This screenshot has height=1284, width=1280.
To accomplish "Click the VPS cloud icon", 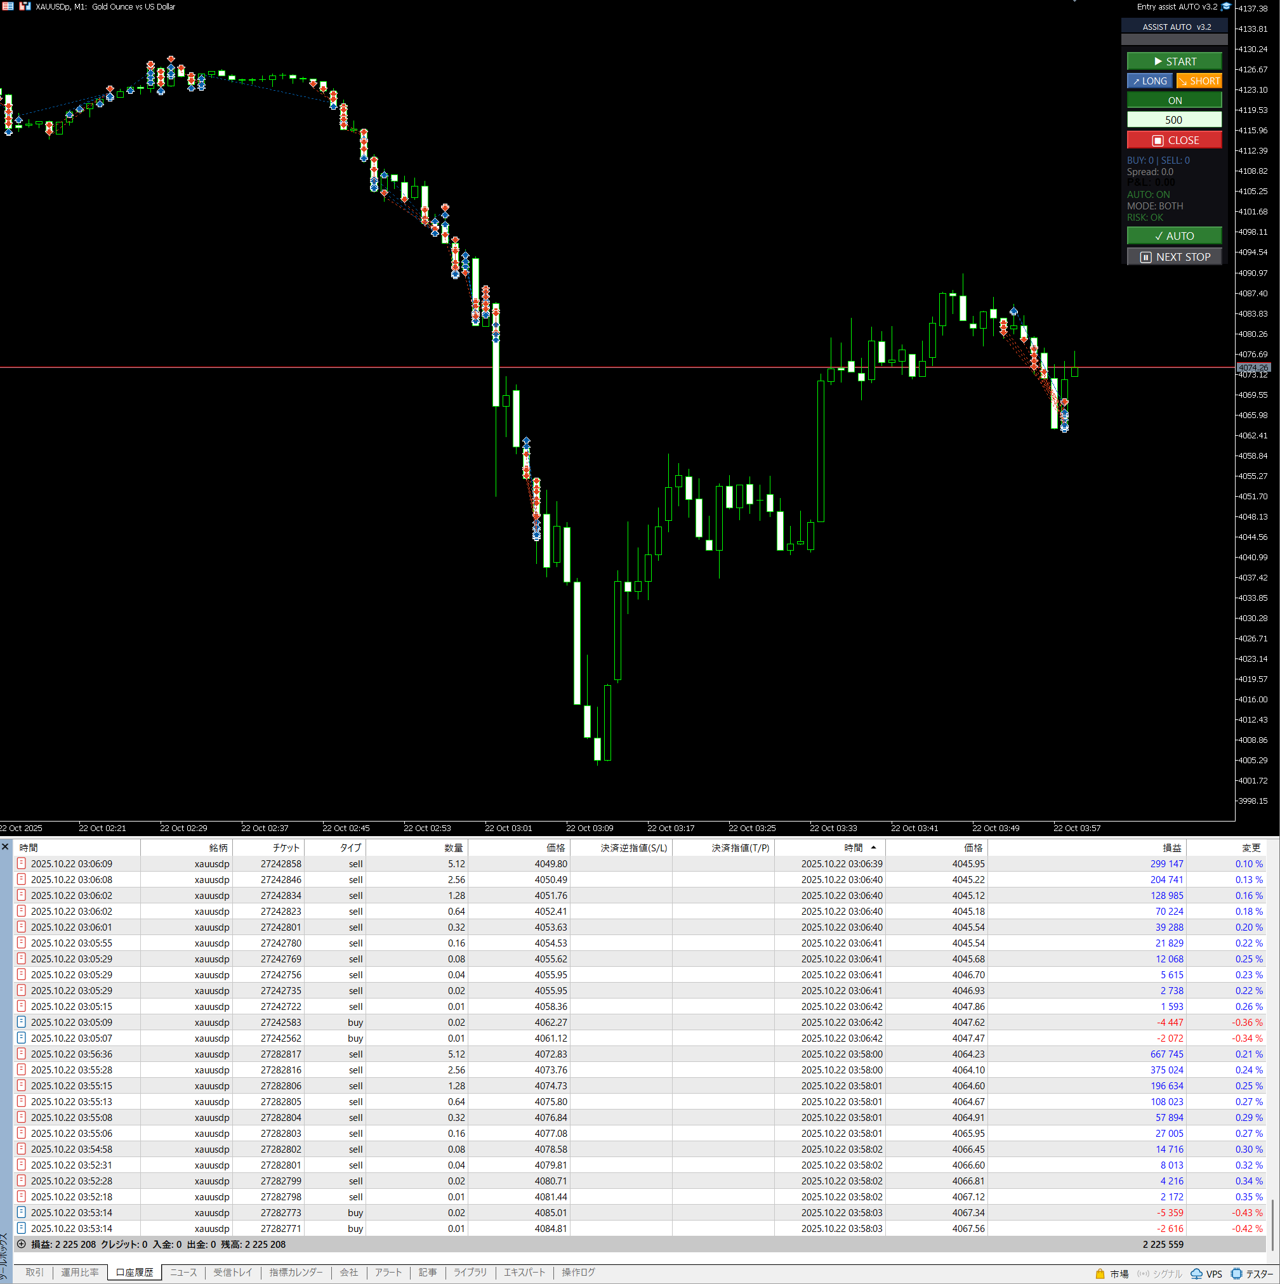I will click(x=1196, y=1273).
